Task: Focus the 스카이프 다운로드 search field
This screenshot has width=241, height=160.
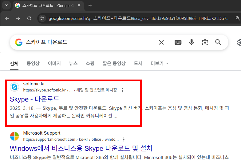Action: coord(91,42)
